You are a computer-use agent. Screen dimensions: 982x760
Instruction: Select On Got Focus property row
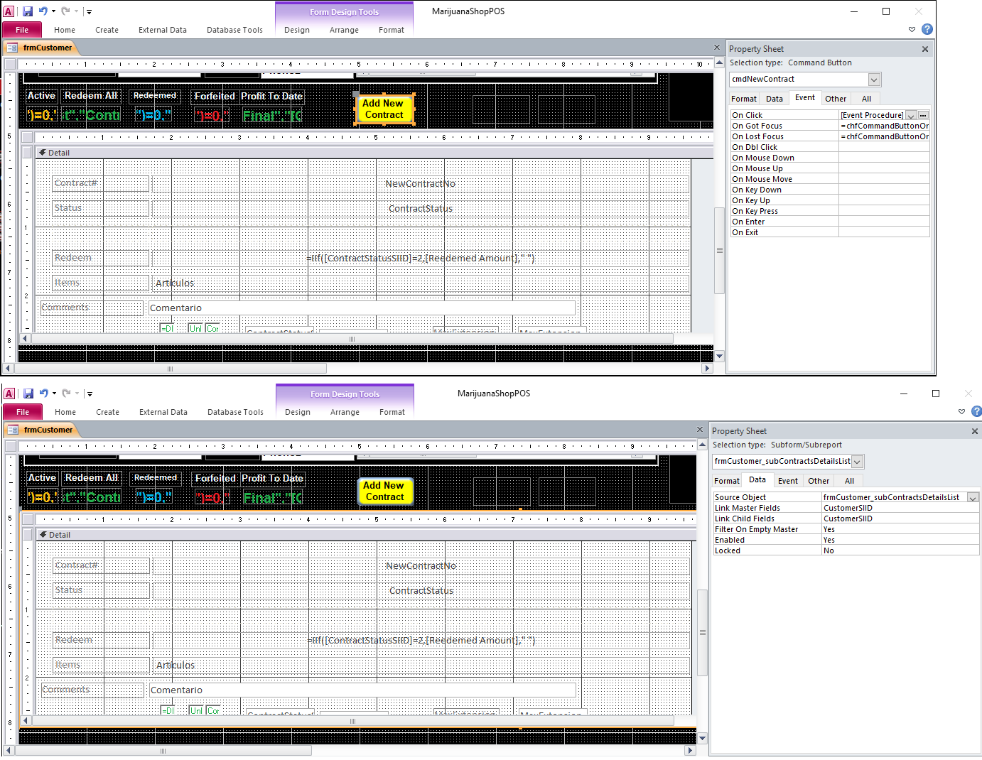coord(830,126)
